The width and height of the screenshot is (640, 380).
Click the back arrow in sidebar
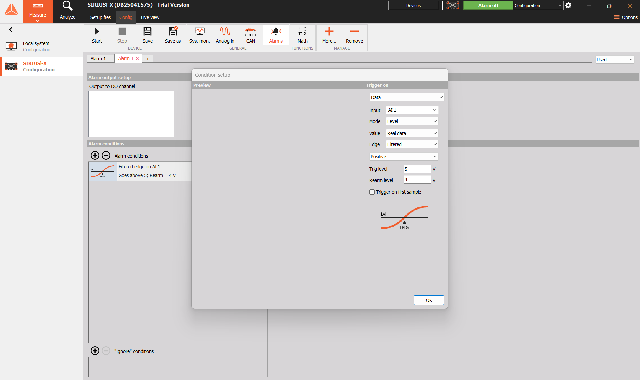(11, 30)
